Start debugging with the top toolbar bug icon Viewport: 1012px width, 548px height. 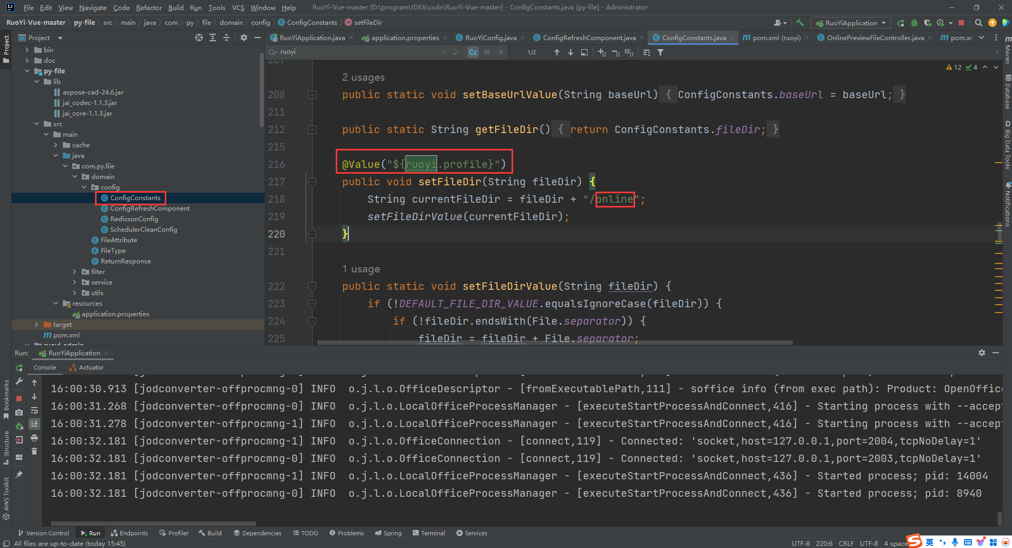[x=914, y=23]
